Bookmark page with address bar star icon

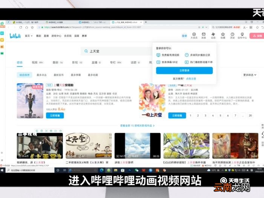coord(32,27)
